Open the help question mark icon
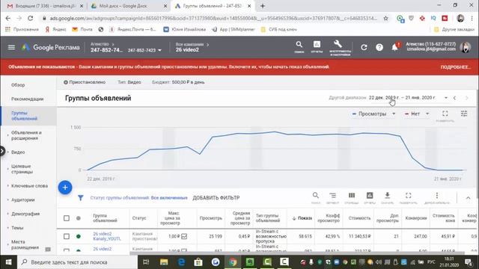This screenshot has height=269, width=479. [379, 47]
